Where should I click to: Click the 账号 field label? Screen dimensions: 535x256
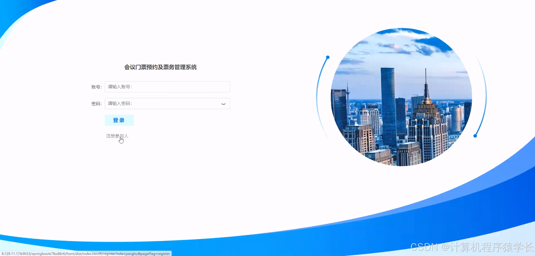(96, 87)
